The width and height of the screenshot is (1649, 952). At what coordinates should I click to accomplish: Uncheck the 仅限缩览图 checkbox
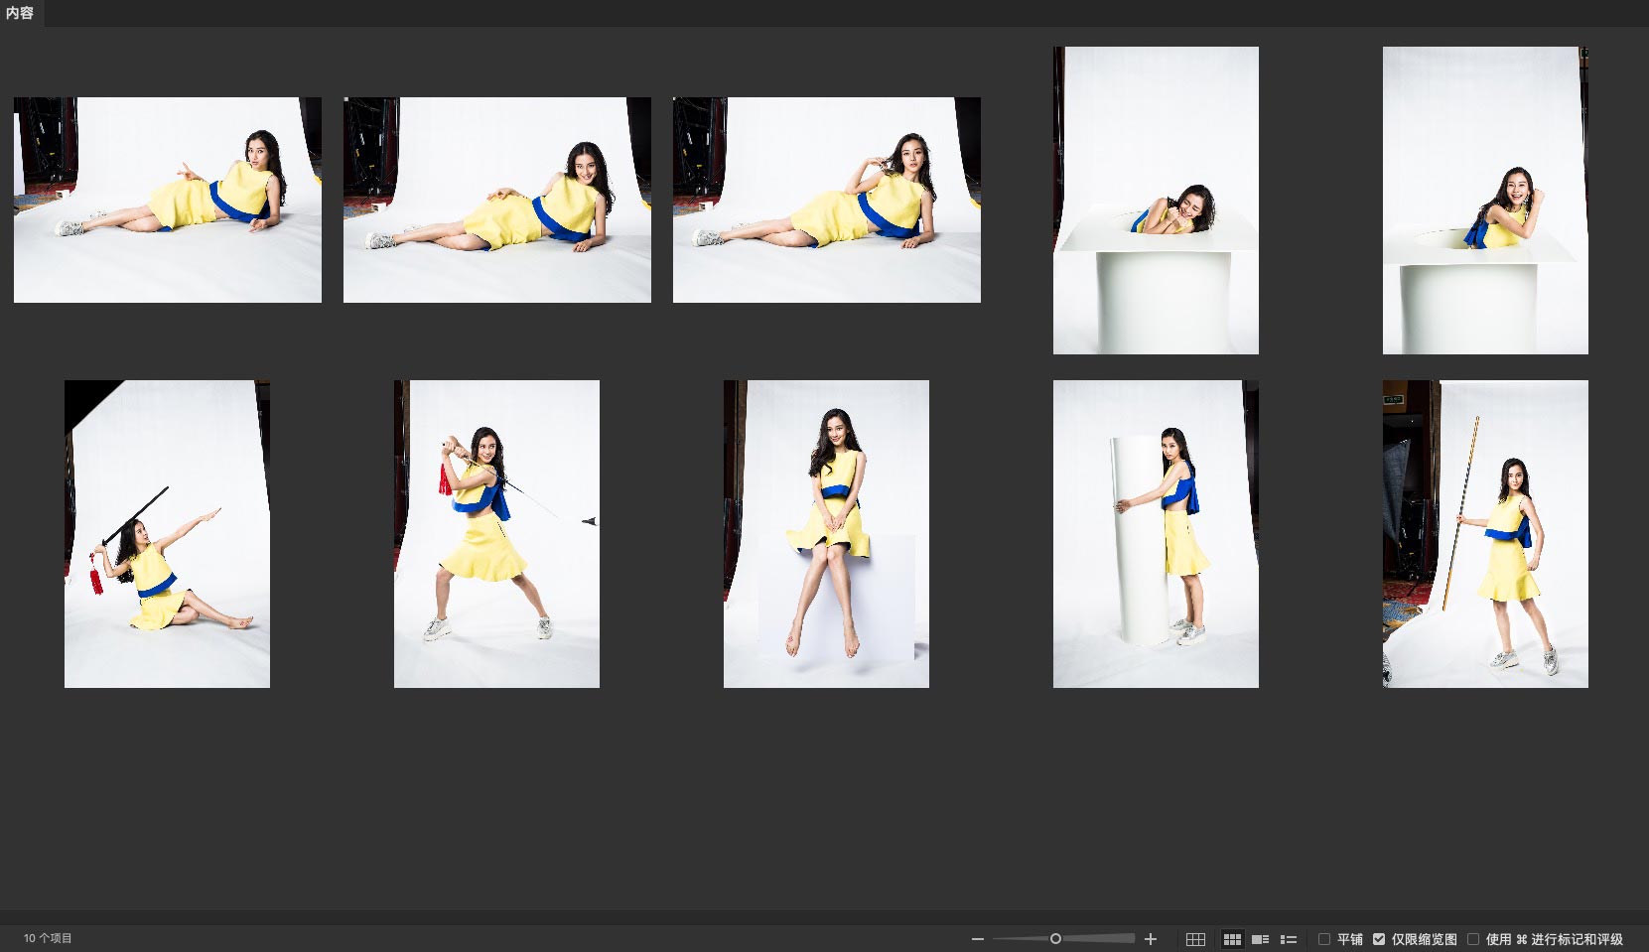point(1379,939)
